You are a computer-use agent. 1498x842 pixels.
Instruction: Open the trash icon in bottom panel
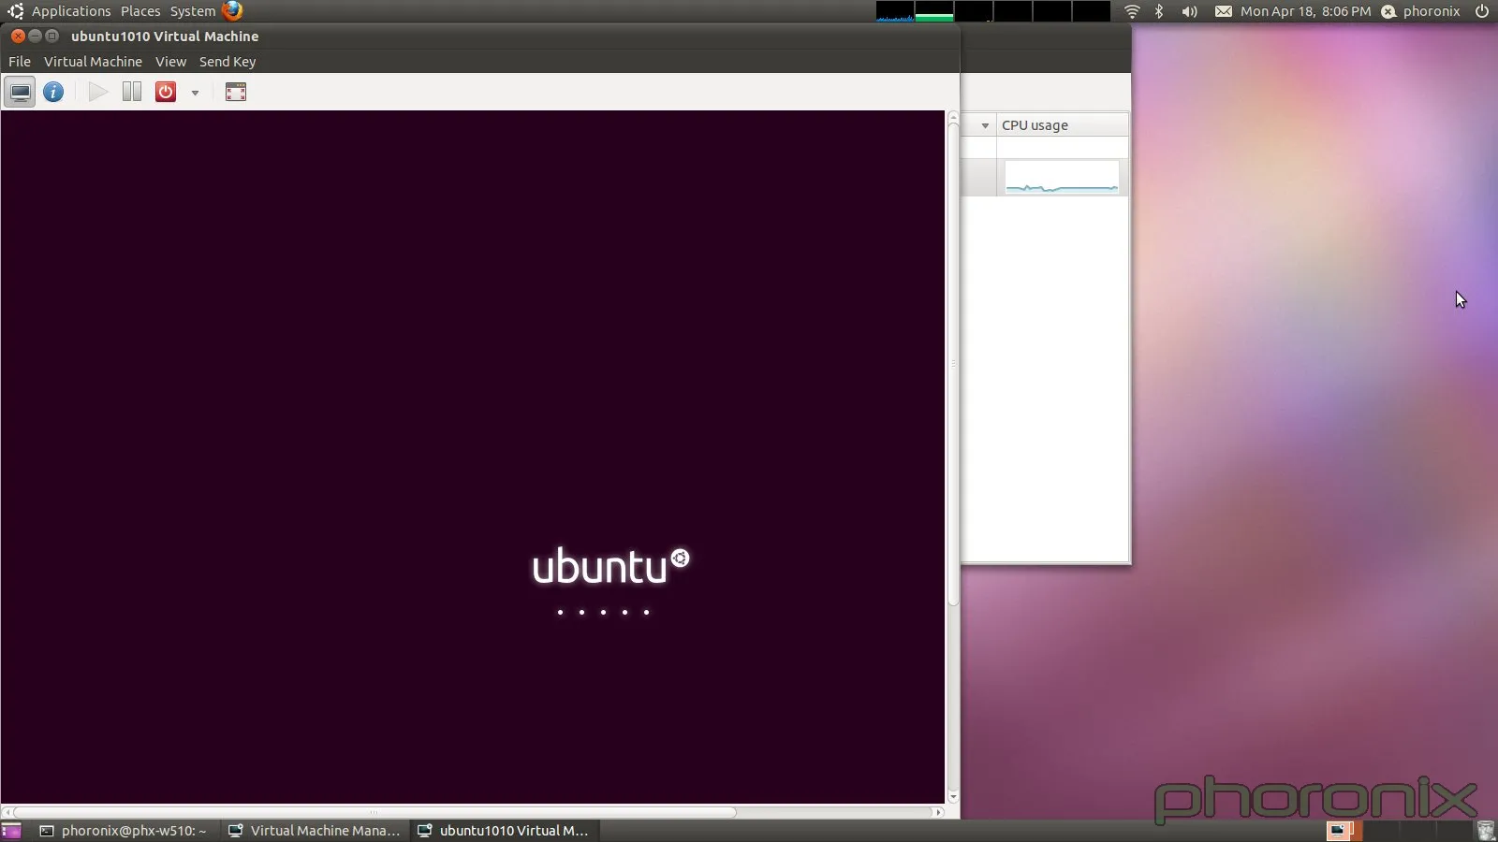pyautogui.click(x=1485, y=831)
